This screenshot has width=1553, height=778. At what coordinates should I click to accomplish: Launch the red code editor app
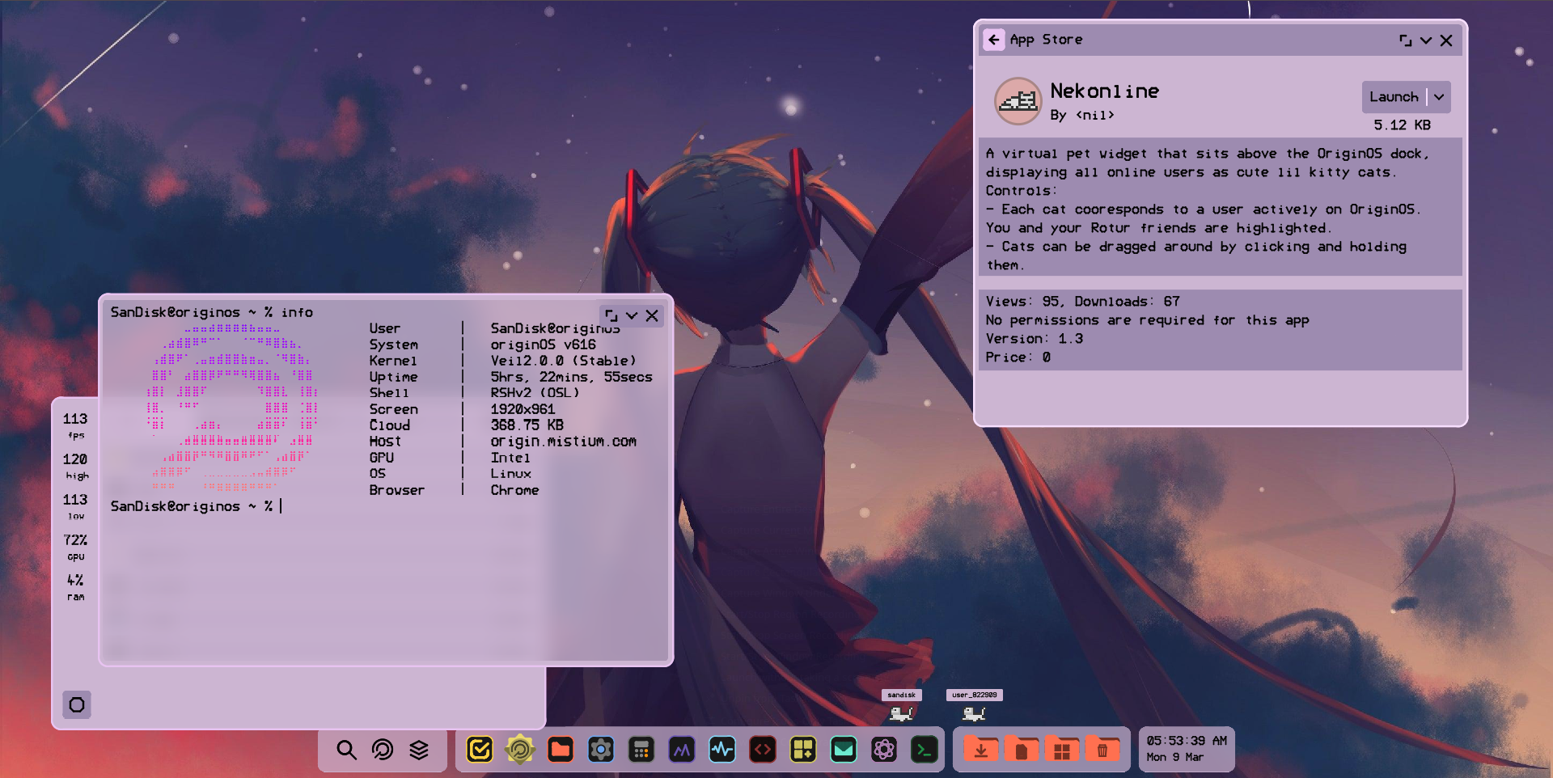click(763, 750)
